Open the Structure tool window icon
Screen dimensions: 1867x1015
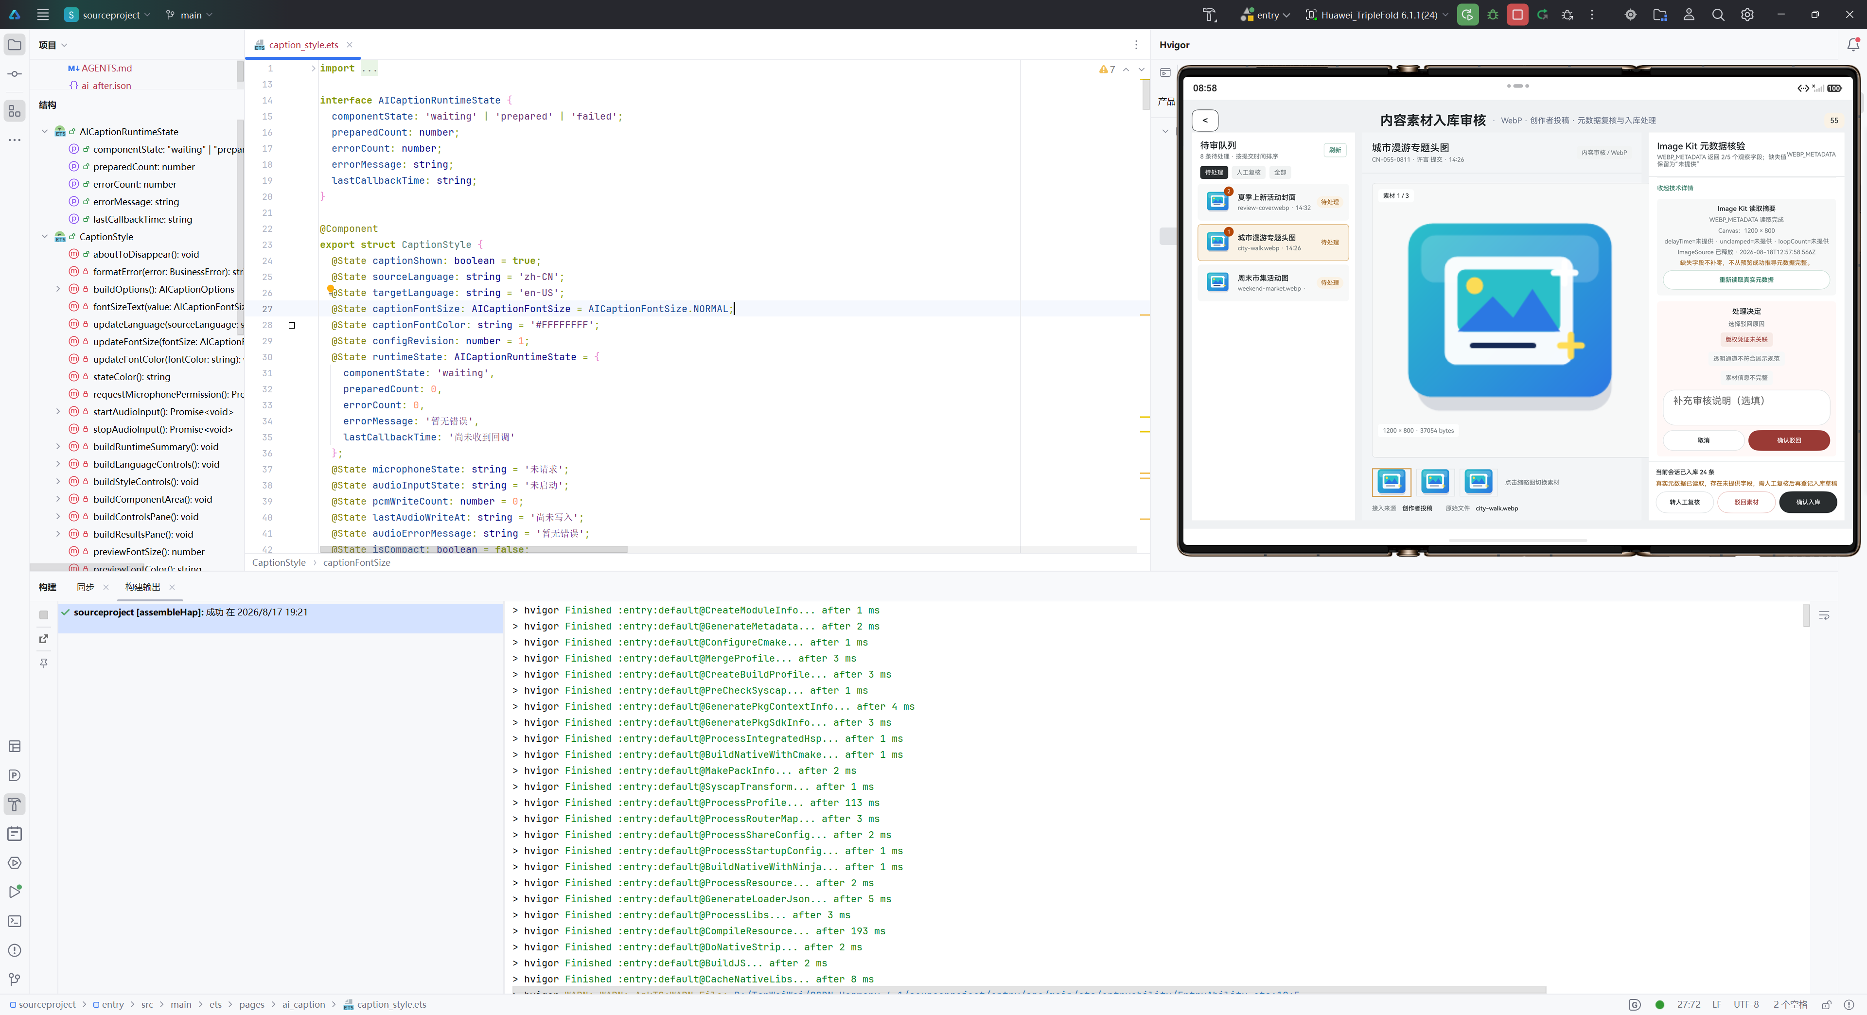(15, 111)
